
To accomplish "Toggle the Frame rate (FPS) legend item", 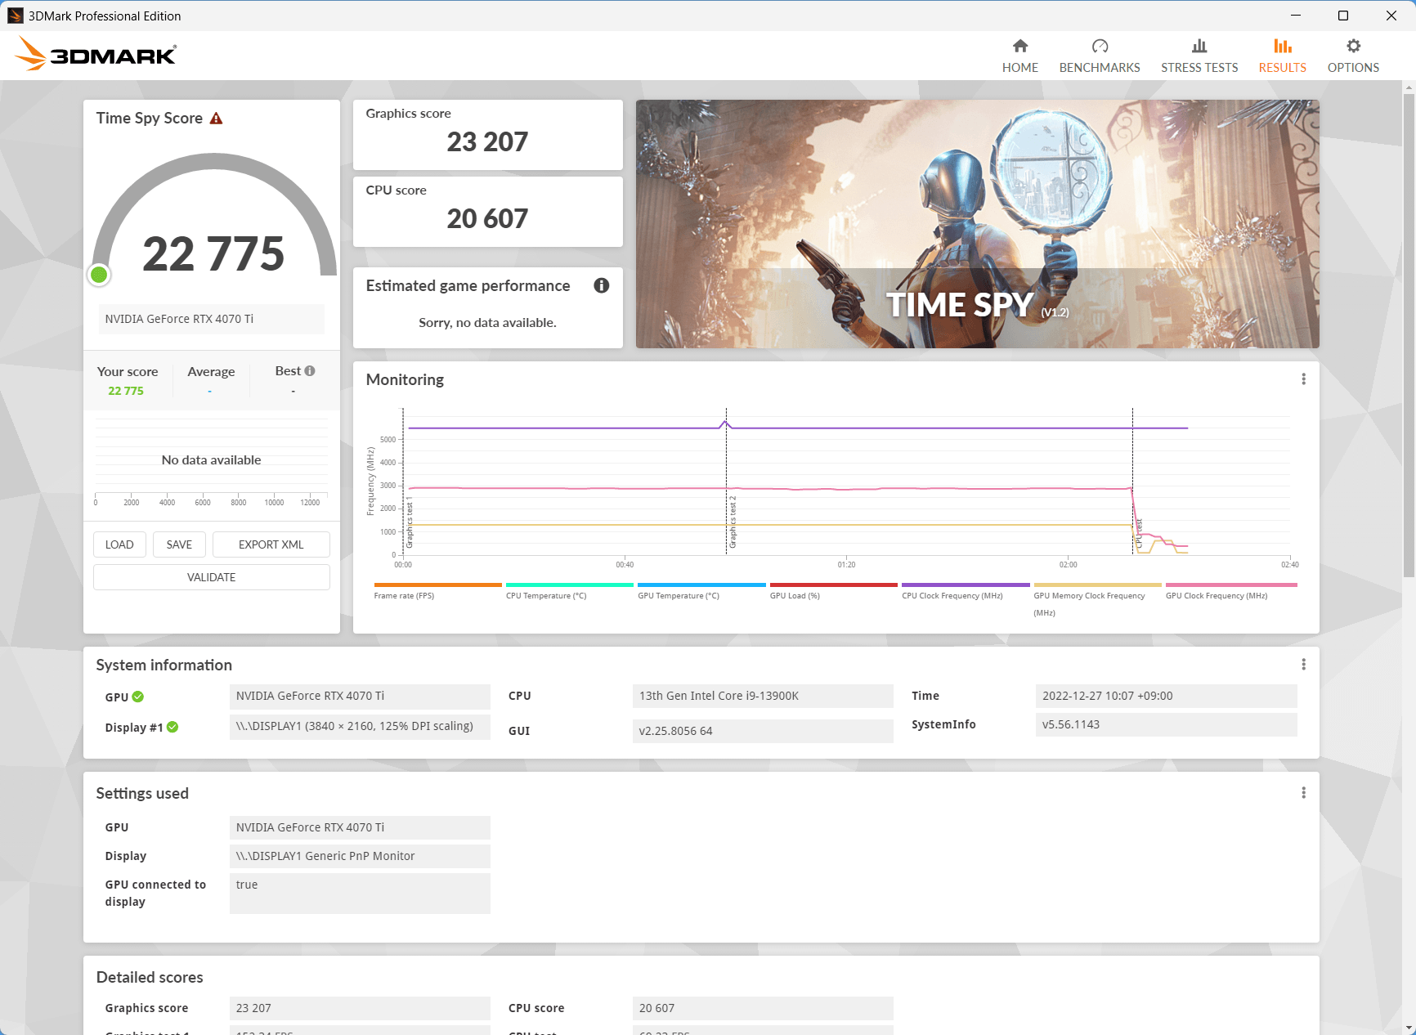I will [x=437, y=591].
